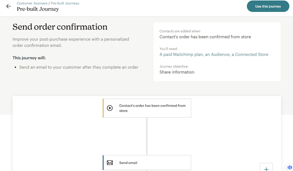The height and width of the screenshot is (171, 293).
Task: Click the Share information objective text
Action: pos(177,72)
